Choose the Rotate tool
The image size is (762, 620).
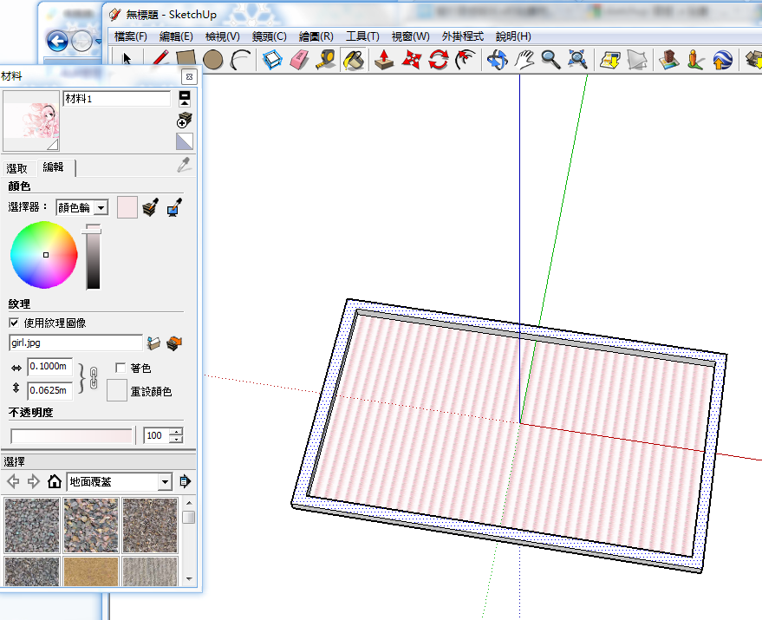[439, 60]
